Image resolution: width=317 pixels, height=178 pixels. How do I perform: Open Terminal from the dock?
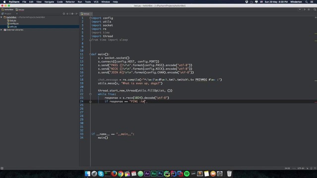point(107,174)
